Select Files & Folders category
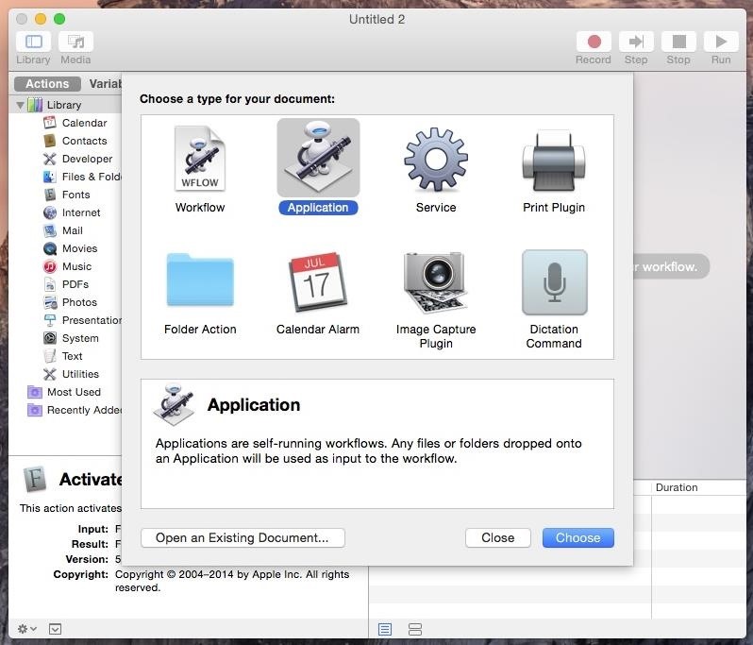The height and width of the screenshot is (645, 753). pyautogui.click(x=82, y=177)
